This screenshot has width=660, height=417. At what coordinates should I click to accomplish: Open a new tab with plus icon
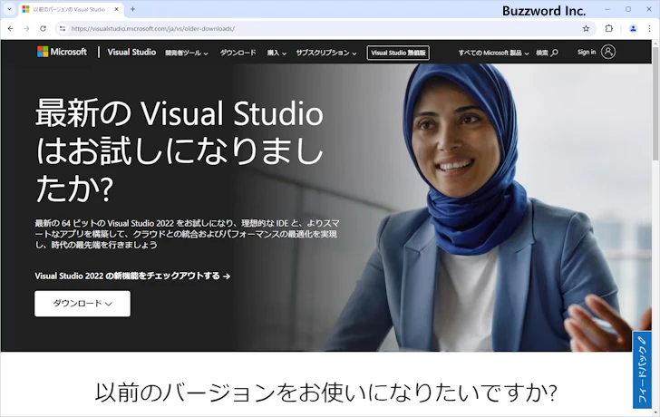[132, 9]
